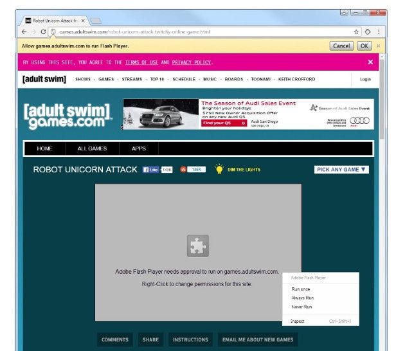The height and width of the screenshot is (351, 405).
Task: Click the red StumbleUpon share icon
Action: (x=183, y=170)
